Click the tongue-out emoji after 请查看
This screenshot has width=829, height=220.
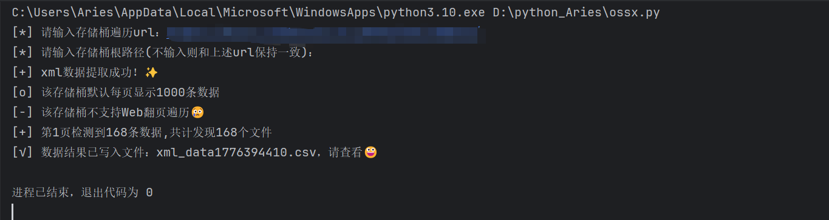[370, 152]
